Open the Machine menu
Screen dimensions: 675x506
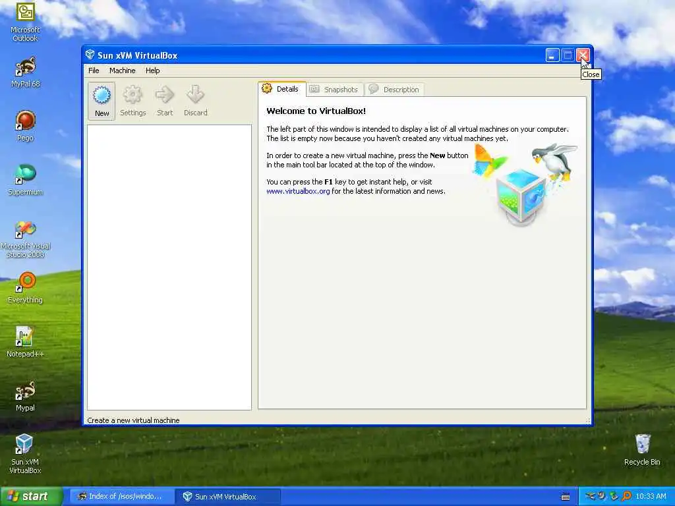pyautogui.click(x=122, y=70)
